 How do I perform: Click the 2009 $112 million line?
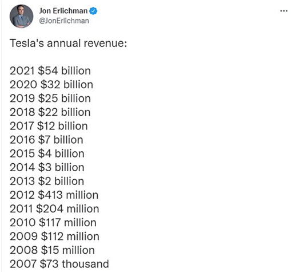pyautogui.click(x=54, y=236)
